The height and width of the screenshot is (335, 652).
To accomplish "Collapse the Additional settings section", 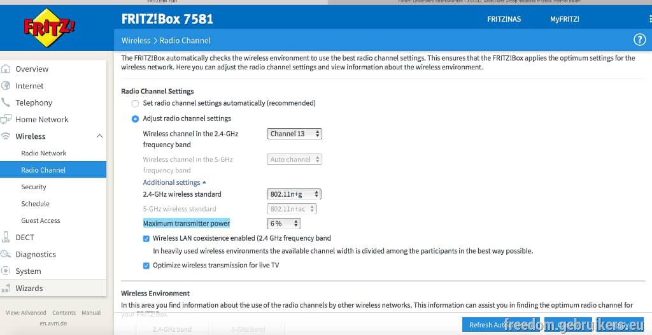I will (174, 182).
